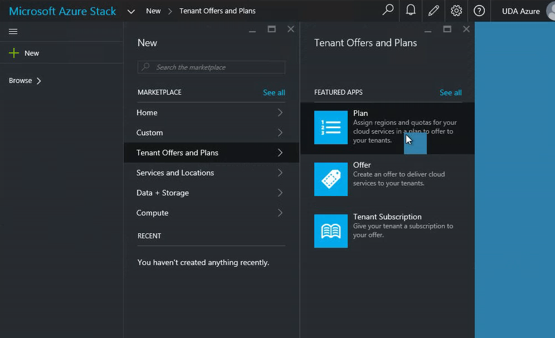The height and width of the screenshot is (338, 555).
Task: Expand the Browse chevron in sidebar
Action: [x=38, y=81]
